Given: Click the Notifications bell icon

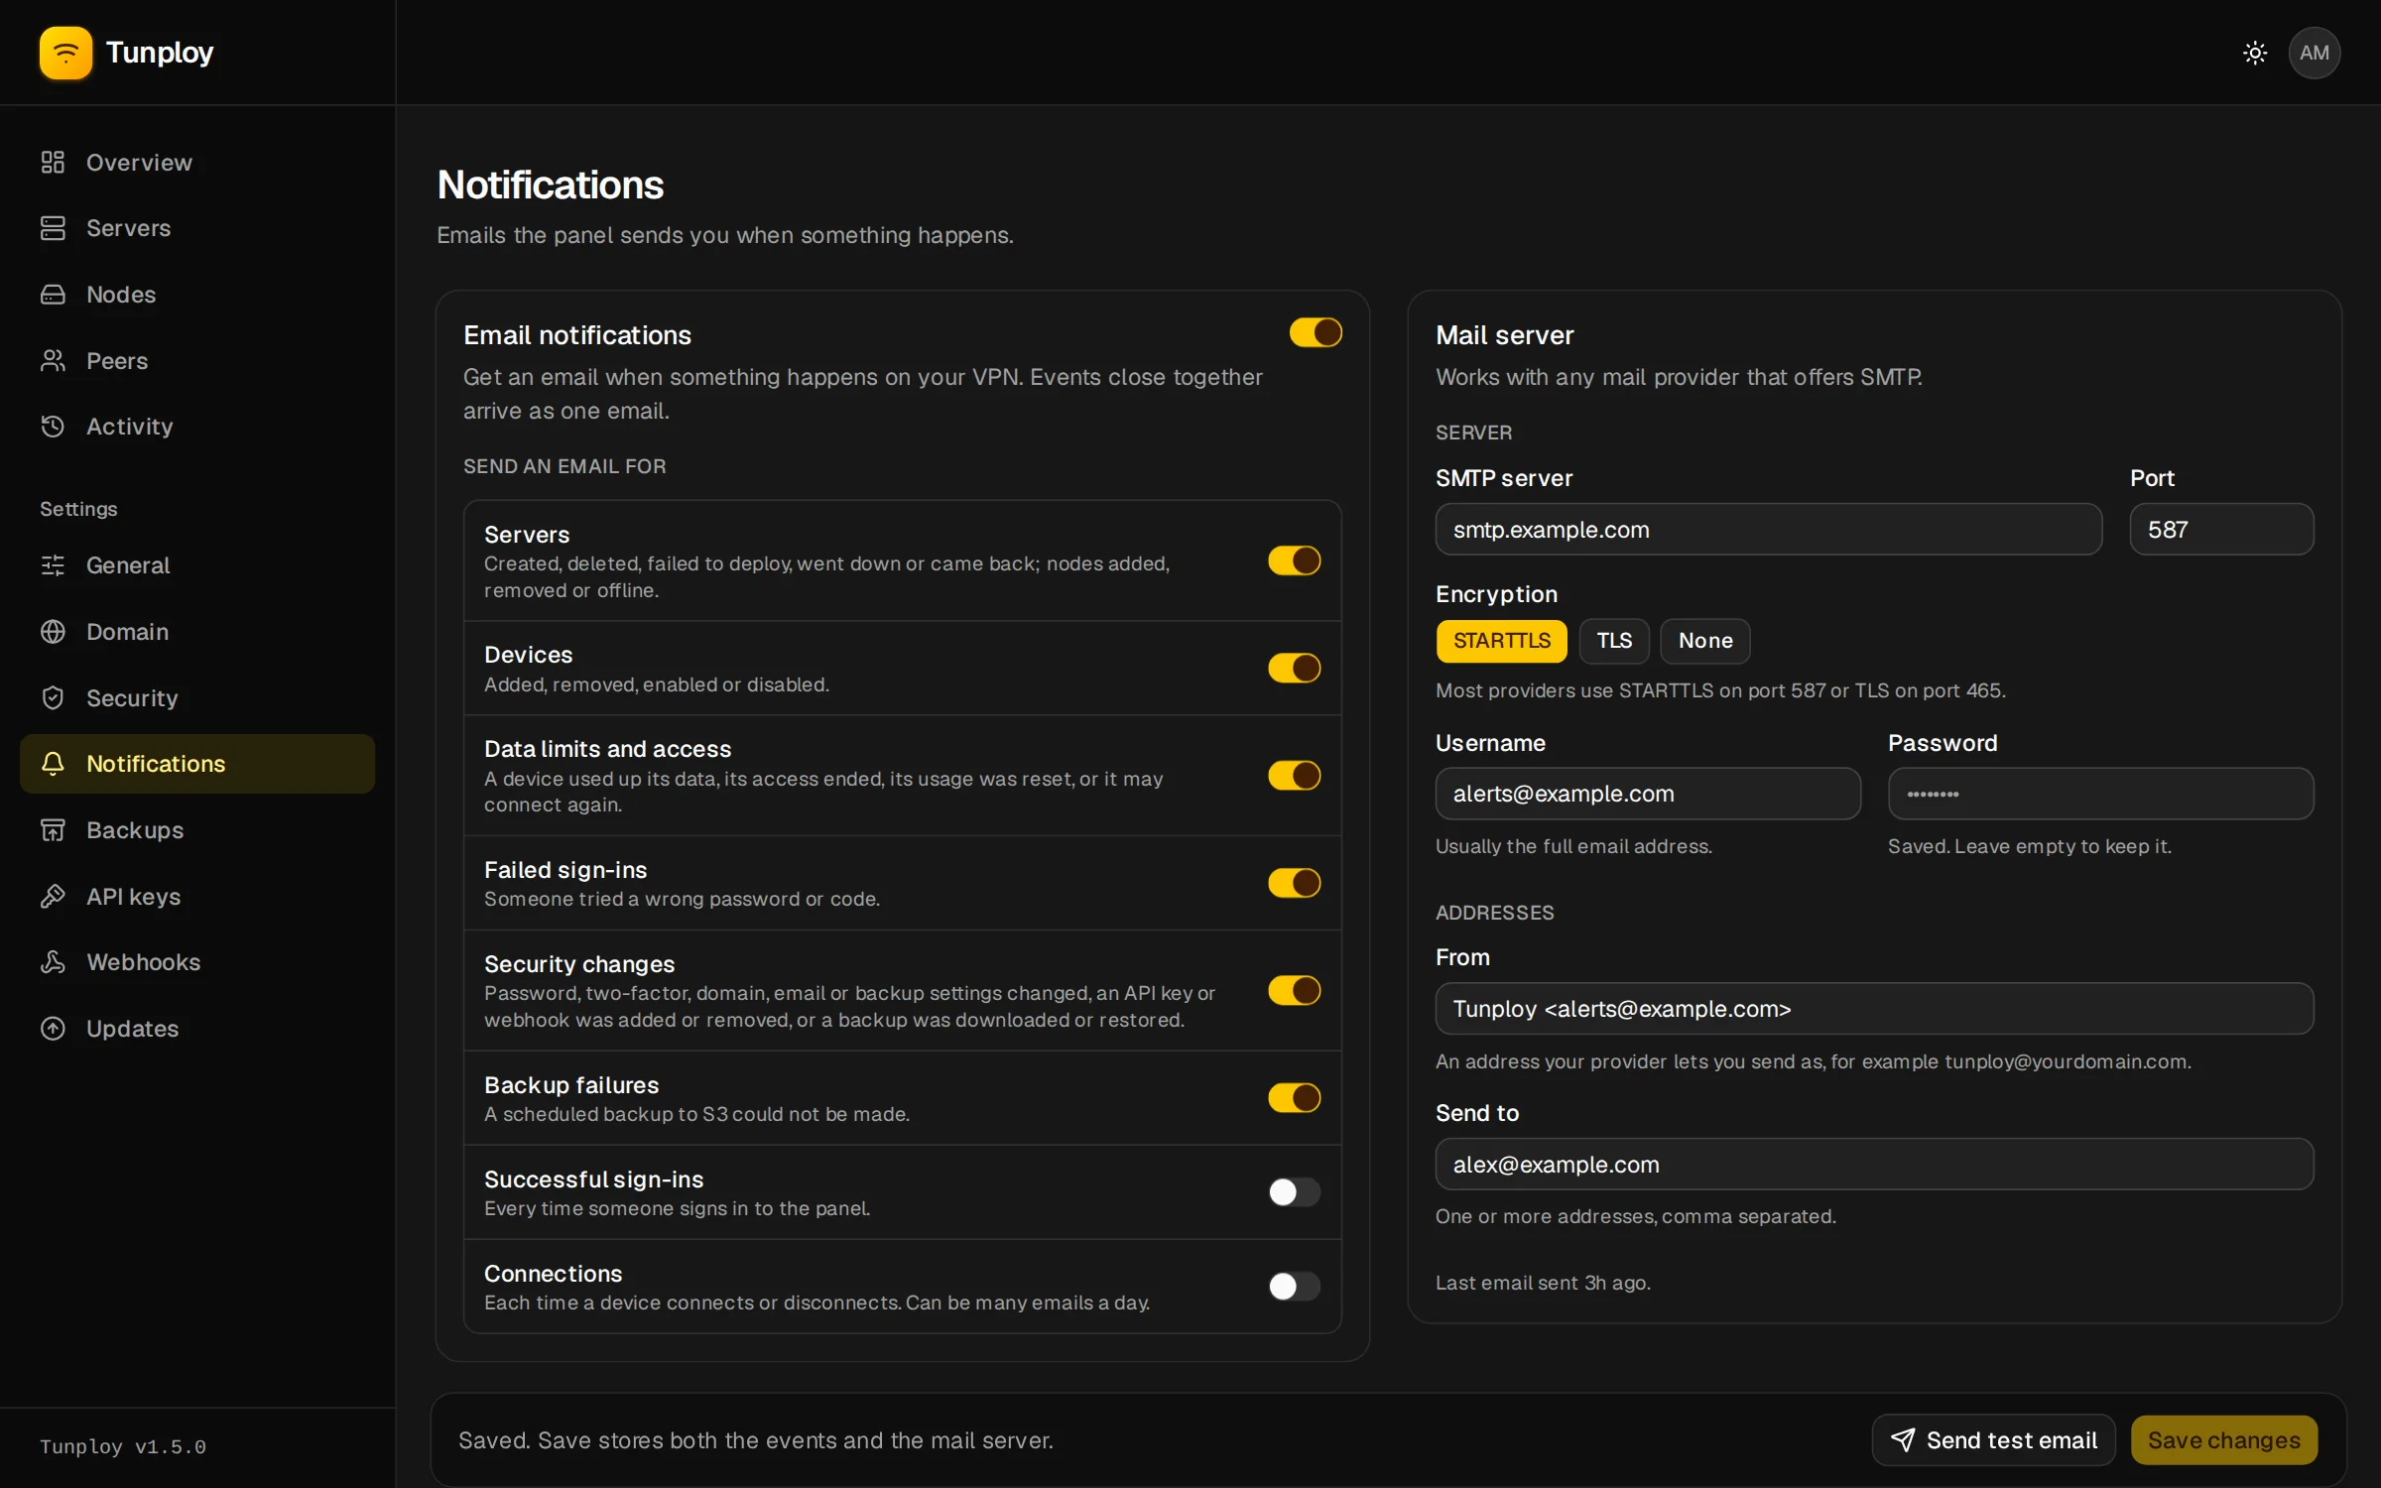Looking at the screenshot, I should pos(53,764).
